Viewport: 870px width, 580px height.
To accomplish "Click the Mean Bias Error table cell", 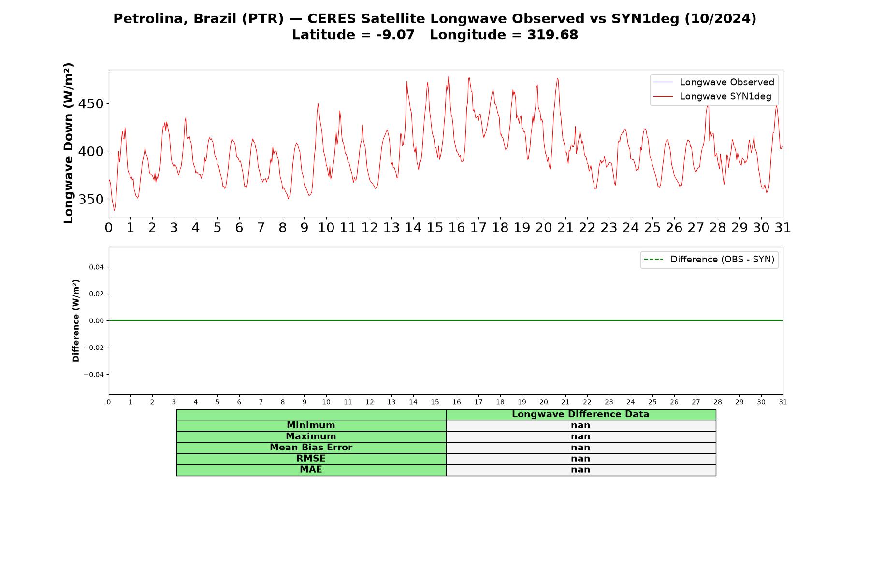I will click(311, 448).
